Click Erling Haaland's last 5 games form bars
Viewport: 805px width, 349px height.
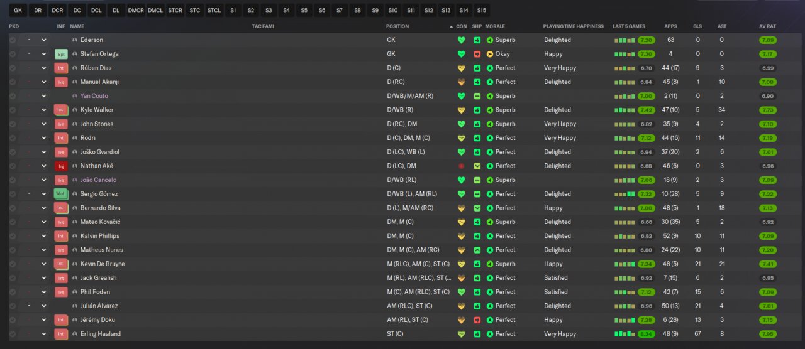[625, 334]
